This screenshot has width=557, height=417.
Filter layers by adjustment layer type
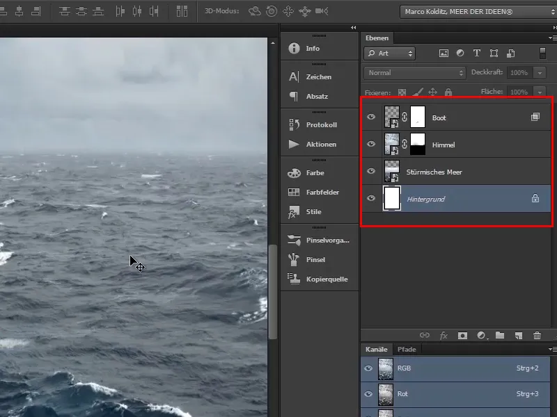(460, 54)
